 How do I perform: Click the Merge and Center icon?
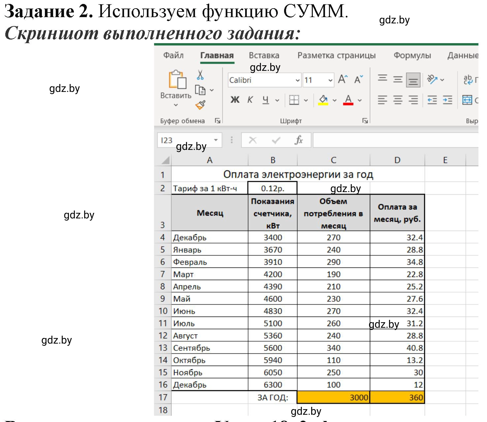[x=467, y=100]
